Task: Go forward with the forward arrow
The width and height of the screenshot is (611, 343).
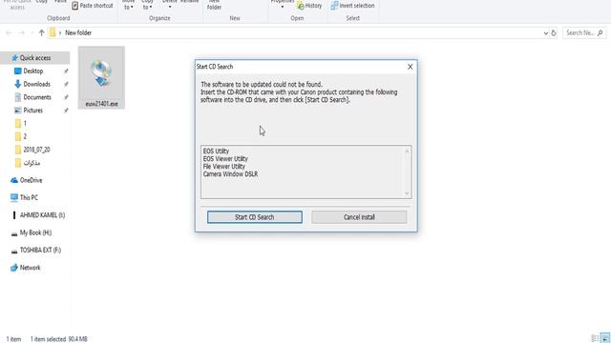Action: [x=21, y=33]
